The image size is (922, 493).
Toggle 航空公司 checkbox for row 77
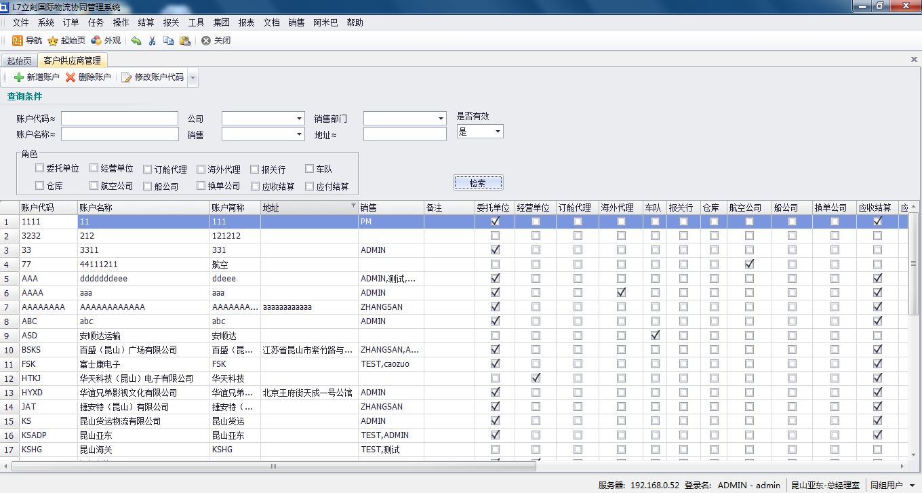pyautogui.click(x=749, y=264)
